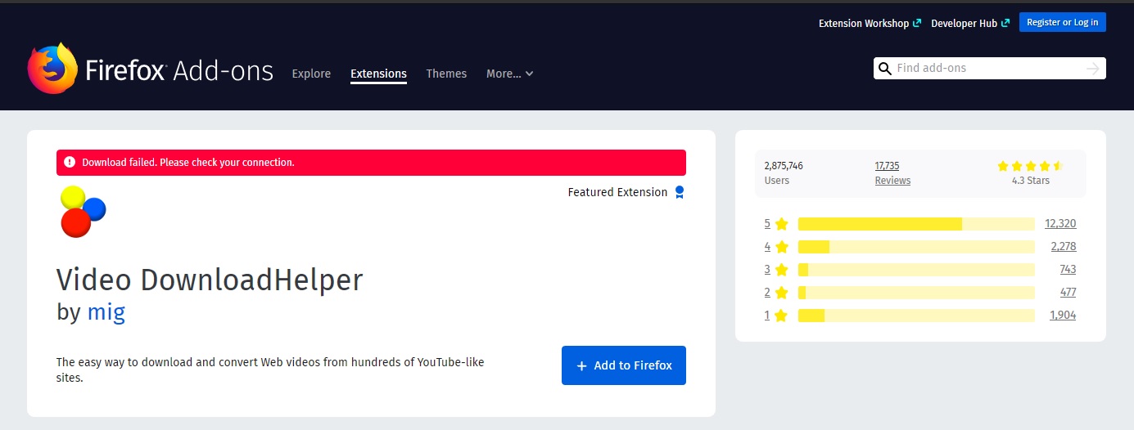Image resolution: width=1134 pixels, height=430 pixels.
Task: Open the Themes tab
Action: coord(446,74)
